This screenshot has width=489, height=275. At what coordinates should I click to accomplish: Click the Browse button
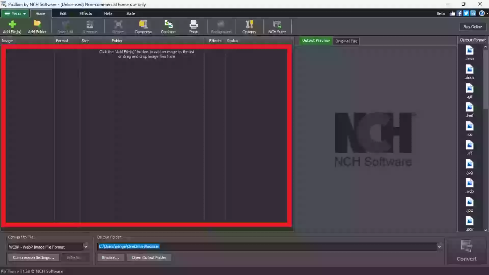tap(110, 257)
